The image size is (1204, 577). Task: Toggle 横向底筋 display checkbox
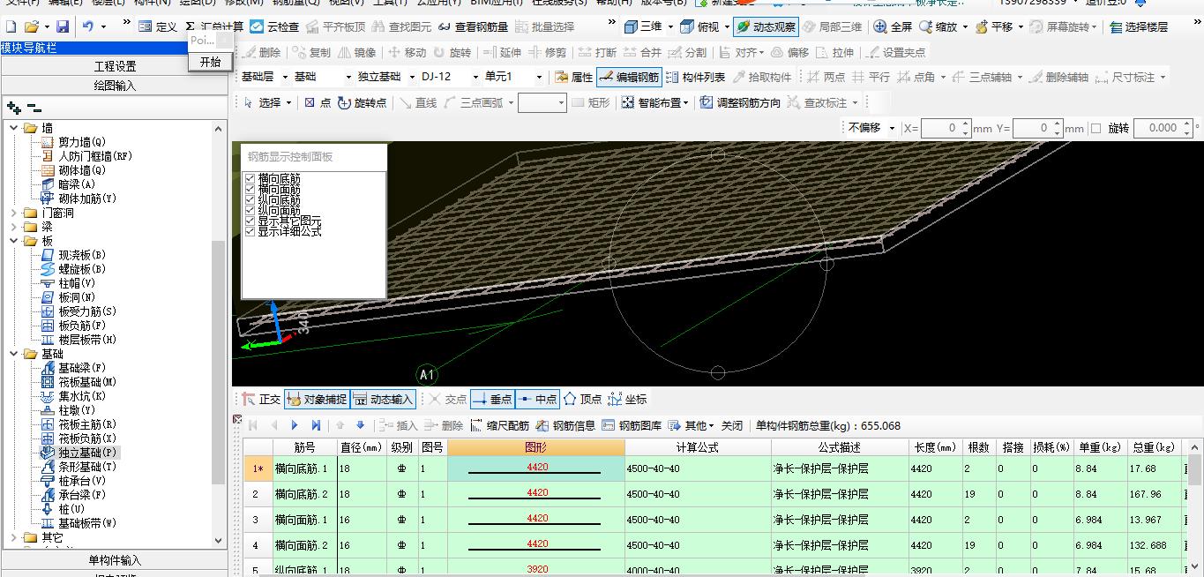[x=250, y=178]
